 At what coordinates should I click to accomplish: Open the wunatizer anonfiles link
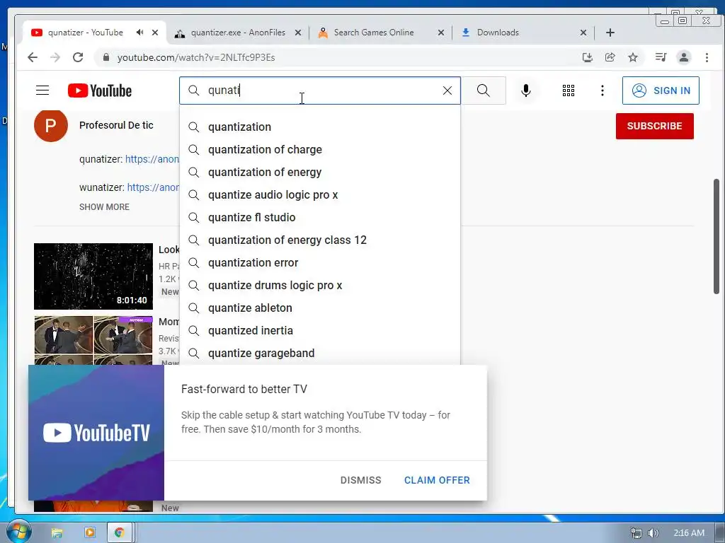153,187
